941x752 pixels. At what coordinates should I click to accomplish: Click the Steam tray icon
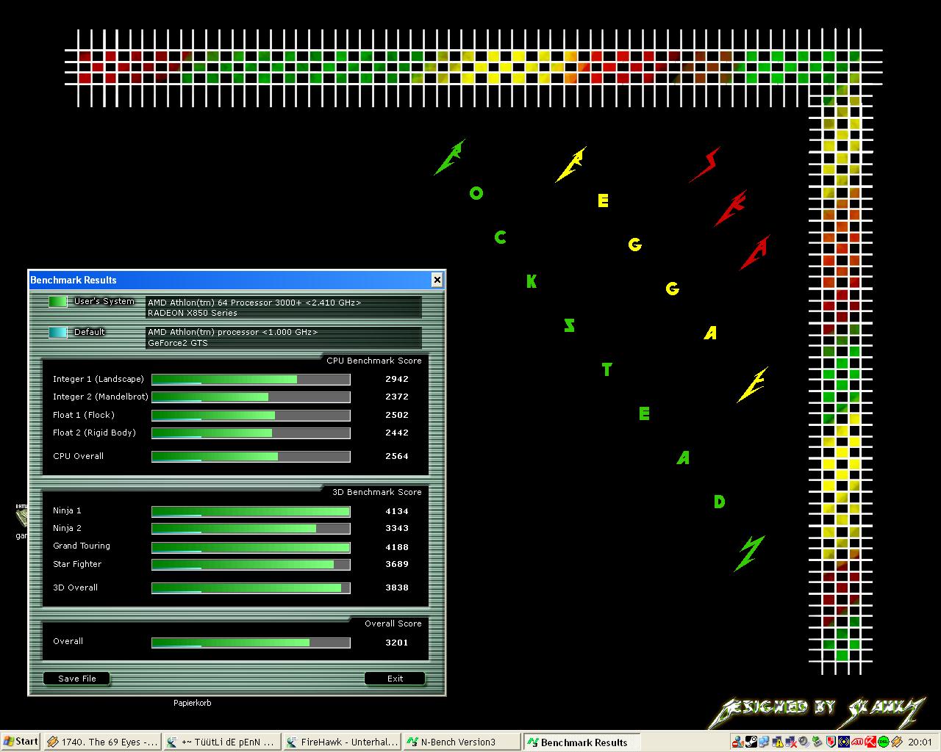tap(751, 742)
